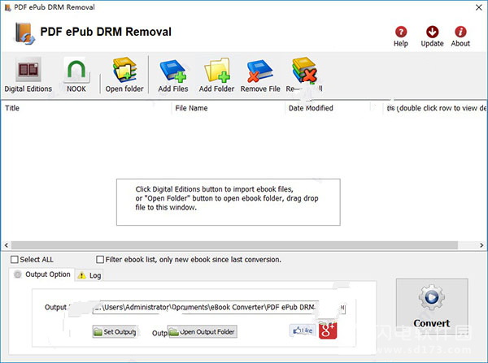The image size is (488, 363).
Task: Focus the output folder path field
Action: (x=219, y=307)
